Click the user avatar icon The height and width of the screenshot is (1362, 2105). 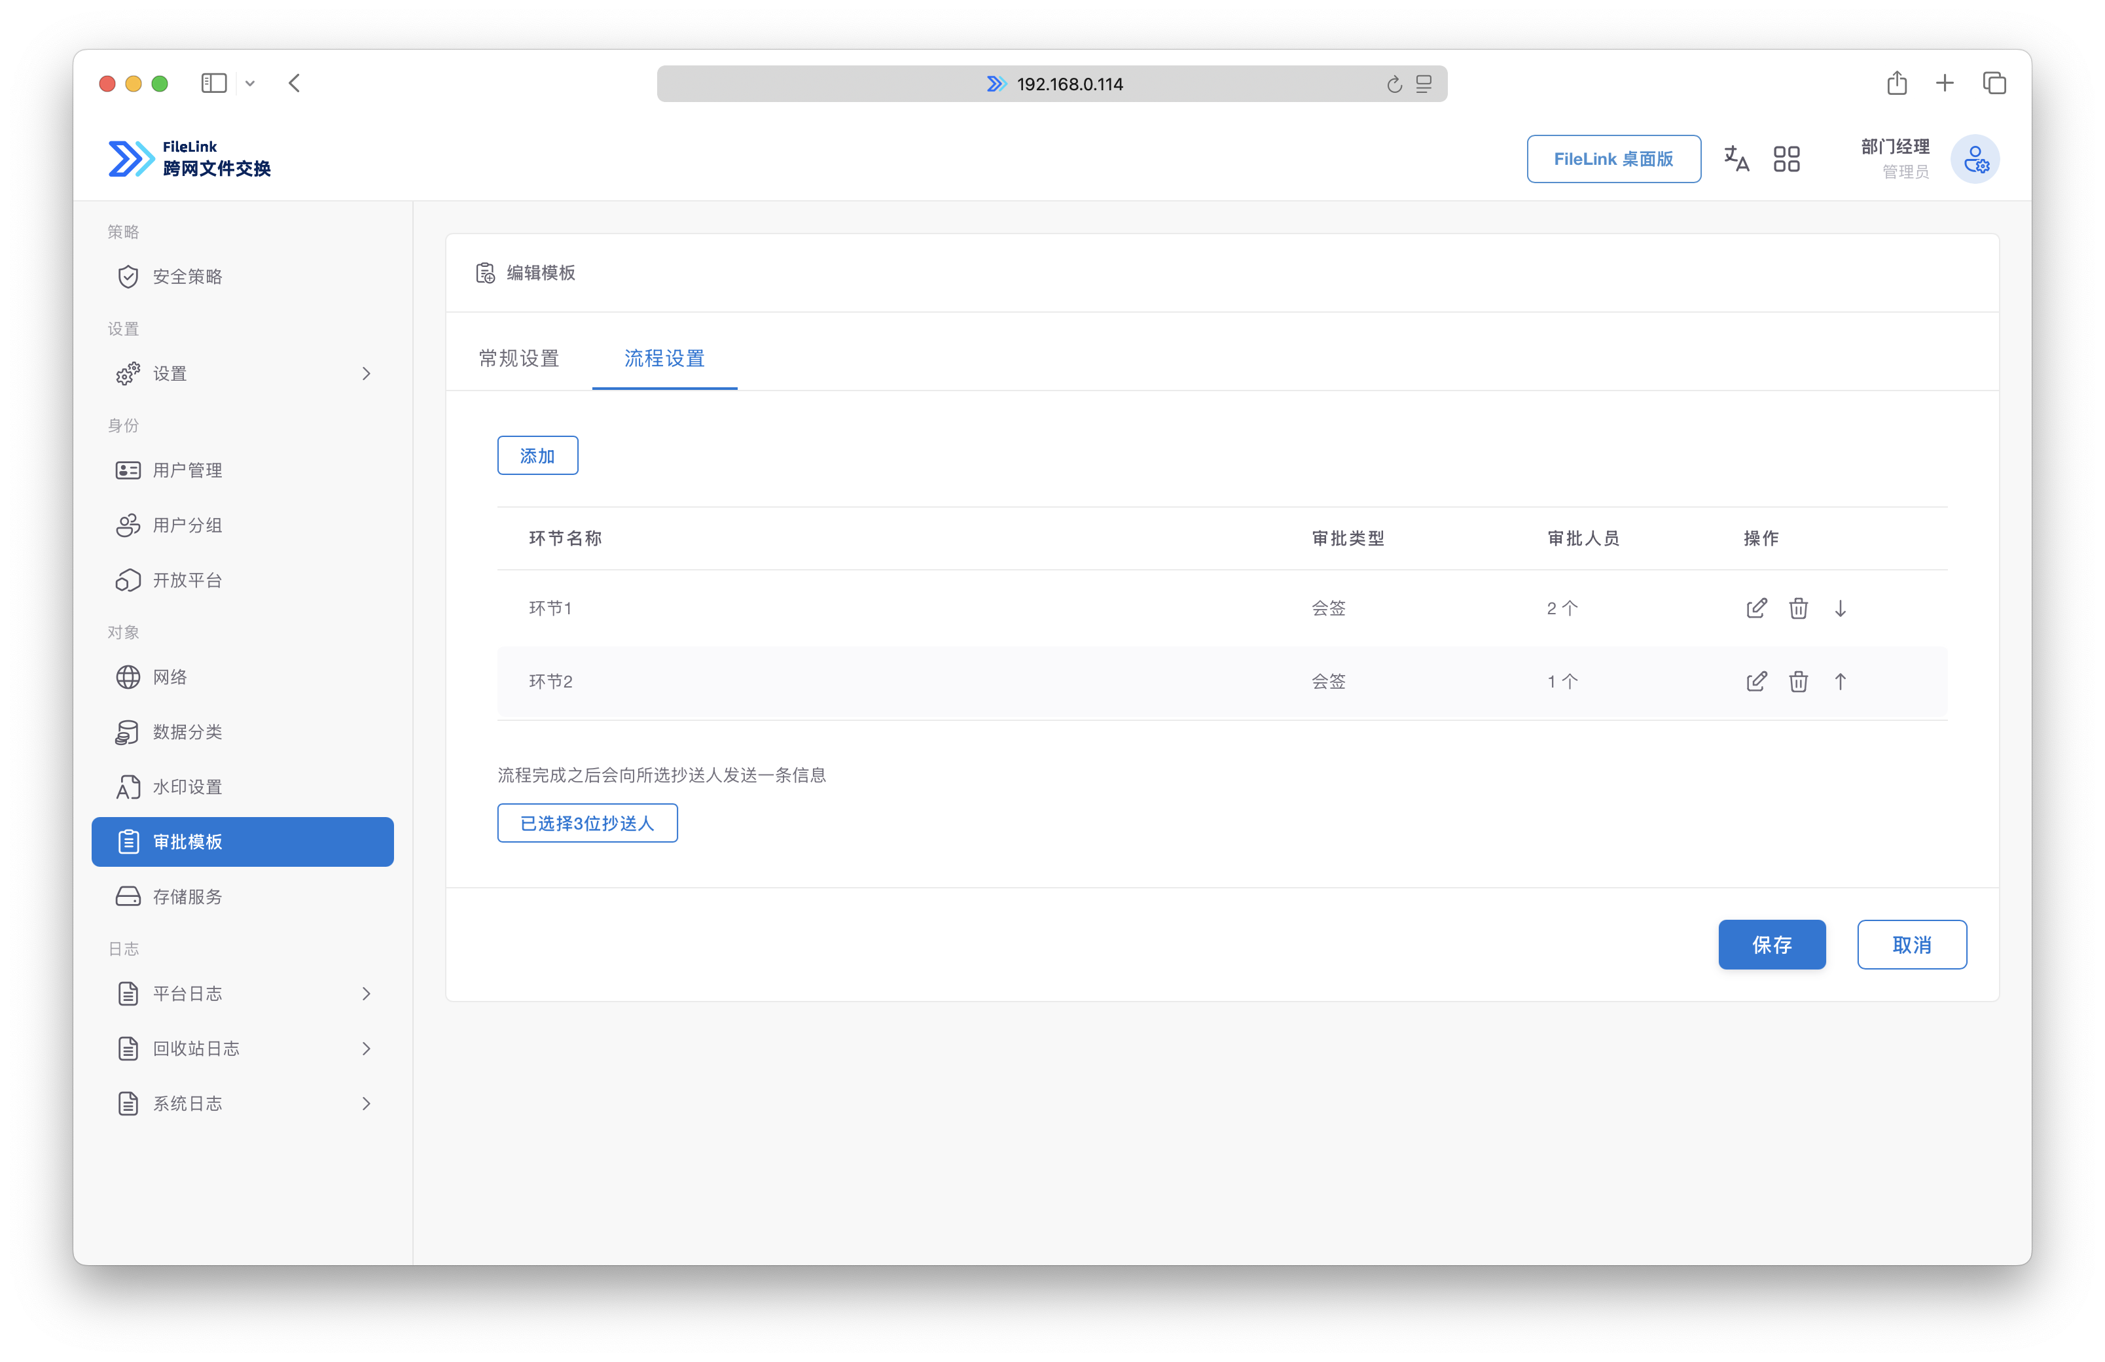click(x=1975, y=159)
